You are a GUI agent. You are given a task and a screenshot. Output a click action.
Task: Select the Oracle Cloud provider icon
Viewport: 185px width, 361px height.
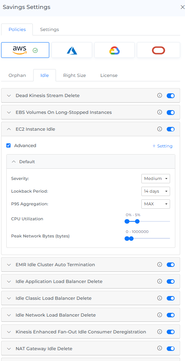pos(159,50)
